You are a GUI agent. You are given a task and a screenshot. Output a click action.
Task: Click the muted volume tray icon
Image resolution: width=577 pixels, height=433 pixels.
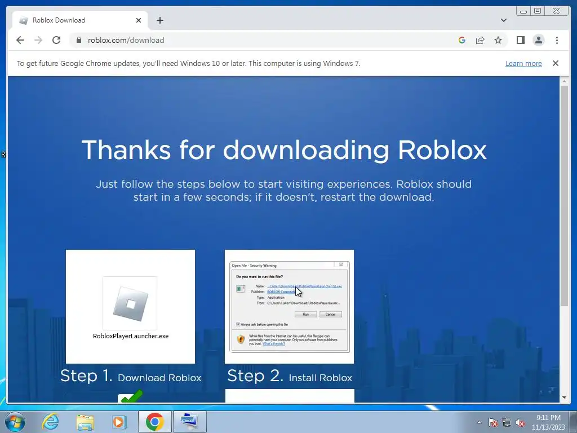[x=520, y=422]
